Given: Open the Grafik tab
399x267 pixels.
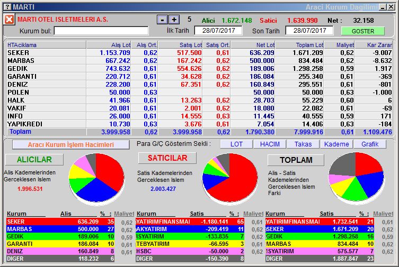Looking at the screenshot, I should pyautogui.click(x=370, y=144).
